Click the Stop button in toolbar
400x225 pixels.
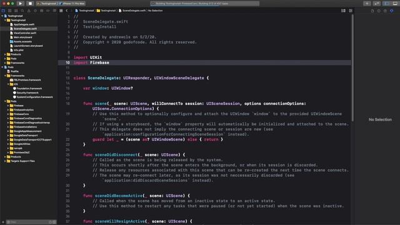30,4
